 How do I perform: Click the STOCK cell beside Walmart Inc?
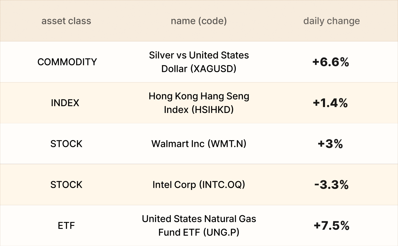(66, 144)
